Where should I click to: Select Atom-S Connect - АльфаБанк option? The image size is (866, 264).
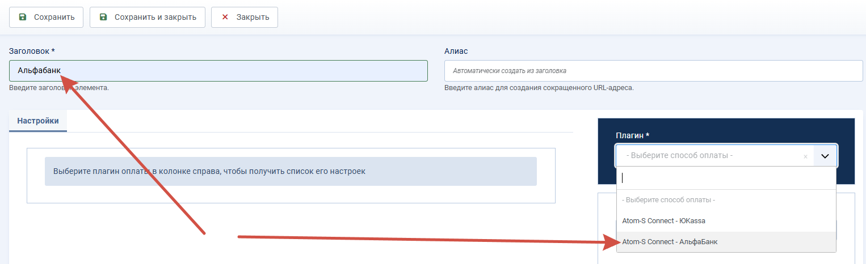pyautogui.click(x=726, y=241)
